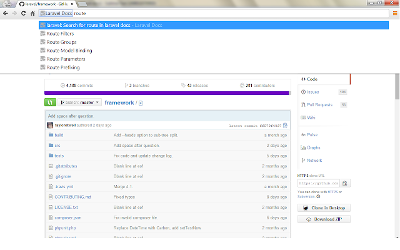Image resolution: width=400 pixels, height=250 pixels.
Task: Click the taylorotwell author link
Action: (65, 125)
